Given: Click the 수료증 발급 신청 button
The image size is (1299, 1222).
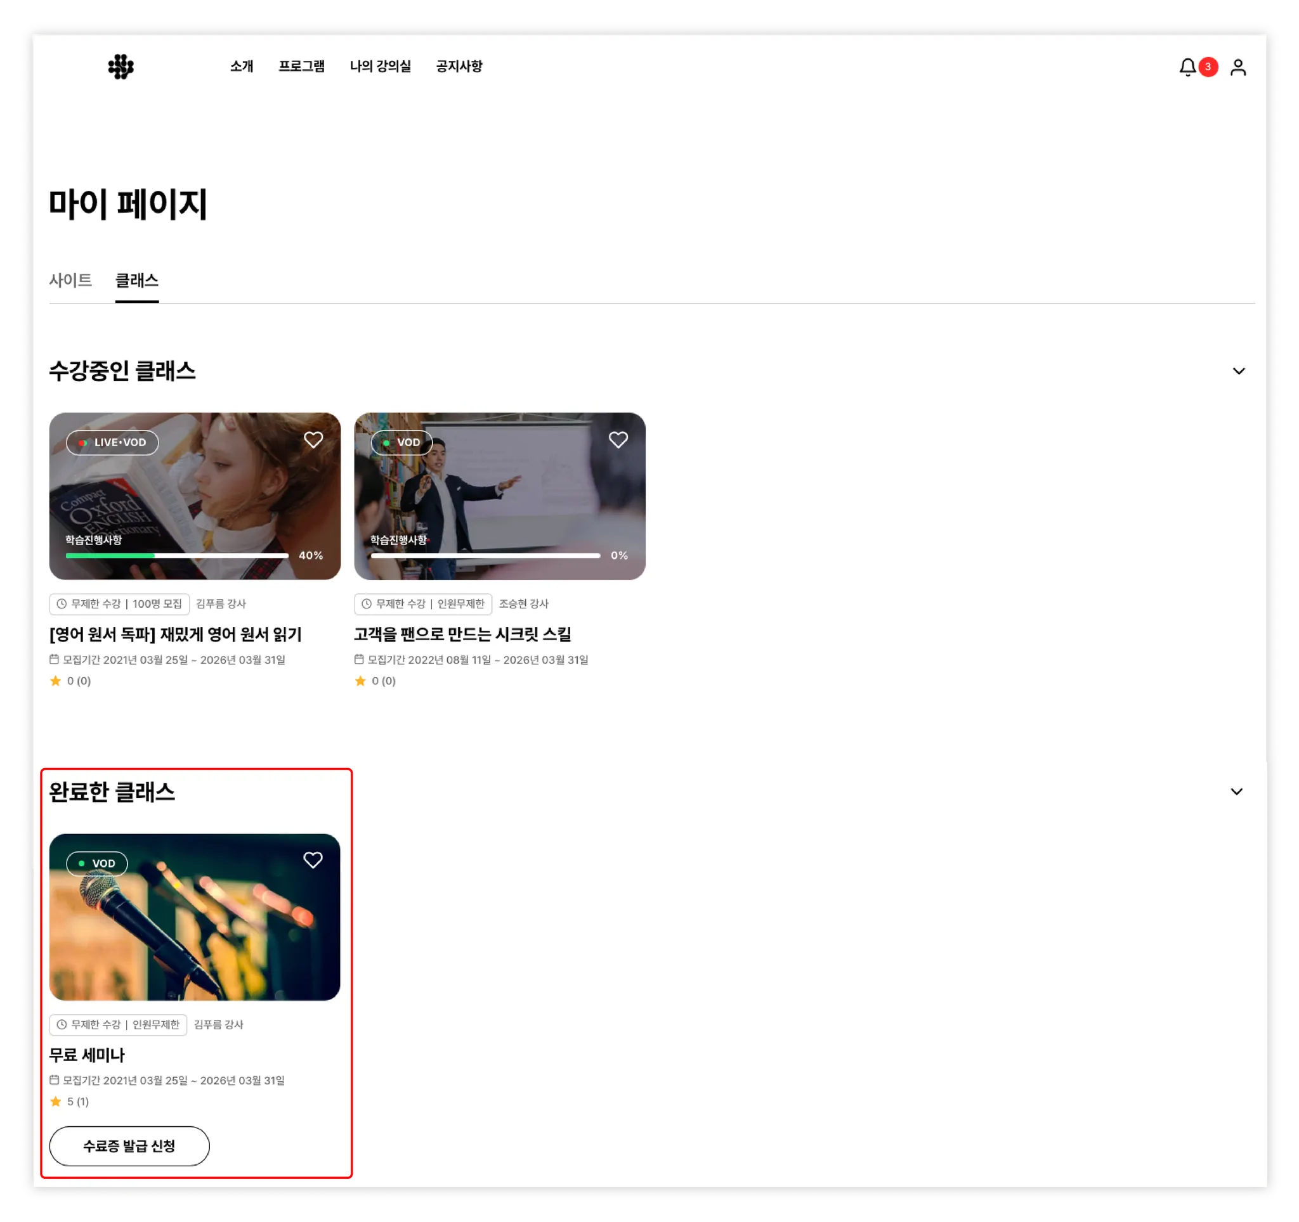Looking at the screenshot, I should [x=129, y=1147].
